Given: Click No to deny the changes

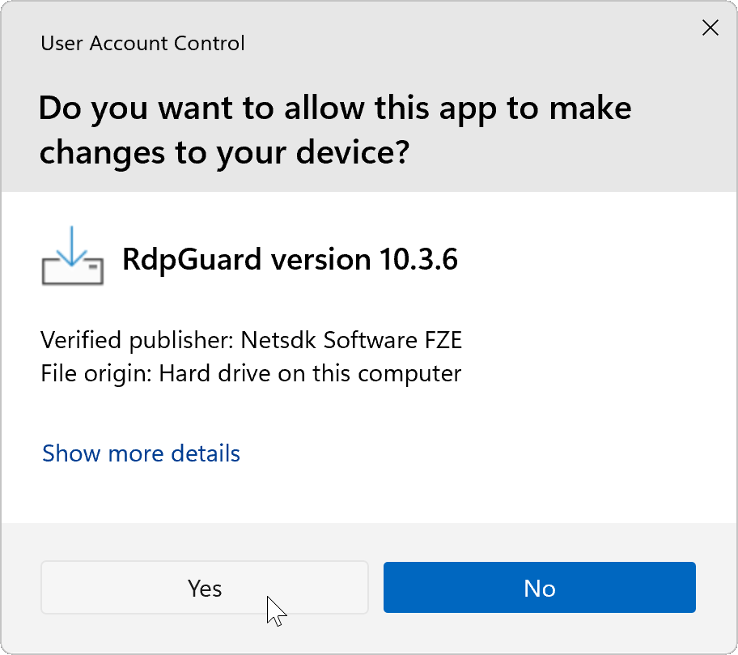Looking at the screenshot, I should [540, 587].
